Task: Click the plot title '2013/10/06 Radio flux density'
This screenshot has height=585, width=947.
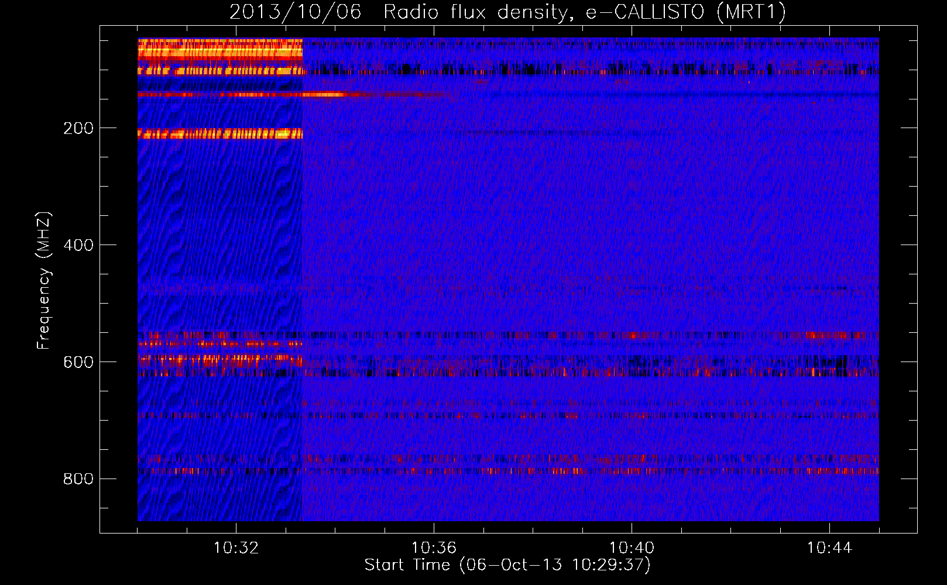Action: coord(507,12)
